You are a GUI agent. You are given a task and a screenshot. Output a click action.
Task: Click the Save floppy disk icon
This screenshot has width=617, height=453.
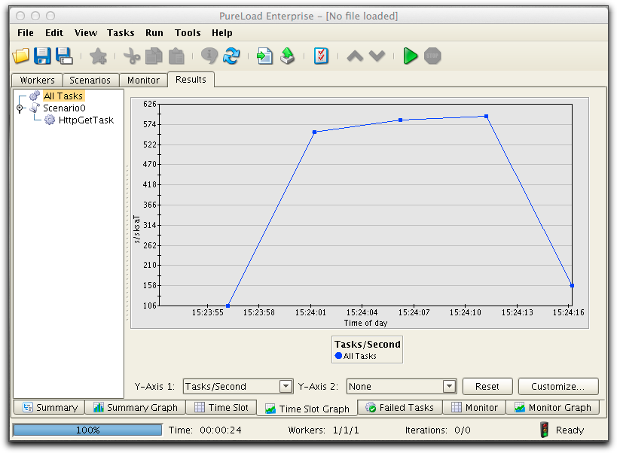click(x=42, y=56)
